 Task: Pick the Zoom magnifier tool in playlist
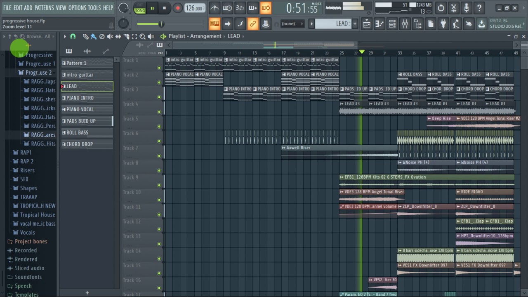[143, 36]
